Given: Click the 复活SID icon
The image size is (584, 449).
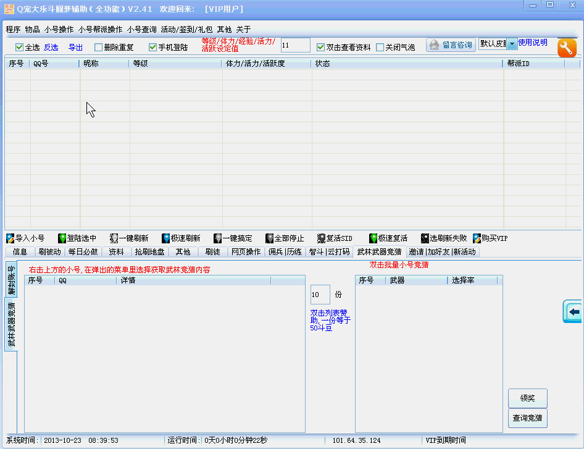Looking at the screenshot, I should (322, 238).
